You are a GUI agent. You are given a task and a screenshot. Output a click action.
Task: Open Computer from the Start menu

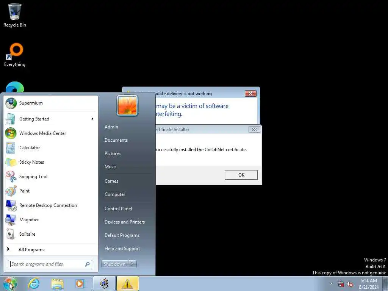(x=115, y=194)
